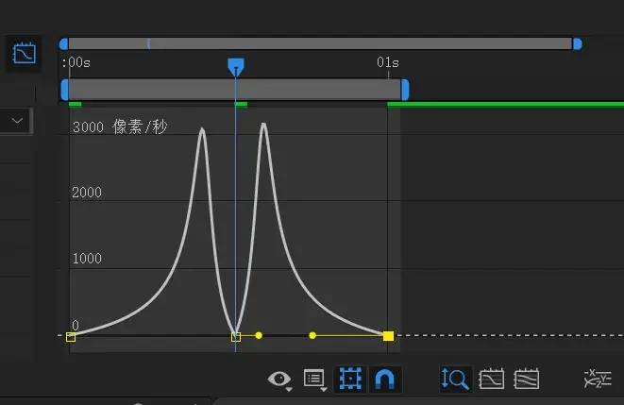The height and width of the screenshot is (405, 624).
Task: Click the time navigator start handle
Action: 63,44
